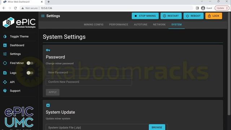This screenshot has height=130, width=231.
Task: Click the browser Update button
Action: tap(222, 8)
